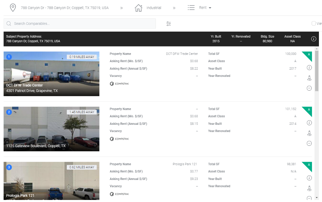Click the 1.45 MILES AWAY label
Screen dimensions: 322x202
click(82, 112)
